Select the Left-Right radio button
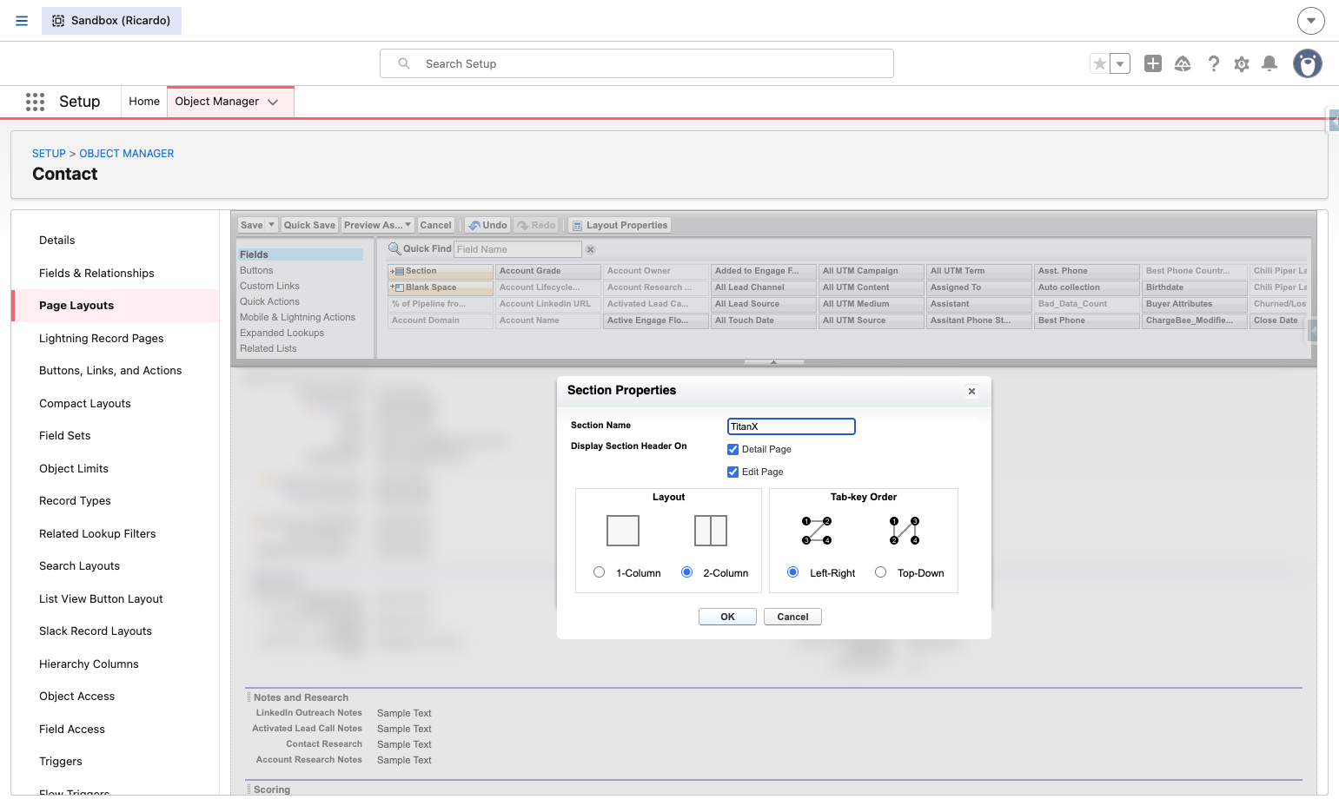Screen dimensions: 1339x806 tap(793, 572)
